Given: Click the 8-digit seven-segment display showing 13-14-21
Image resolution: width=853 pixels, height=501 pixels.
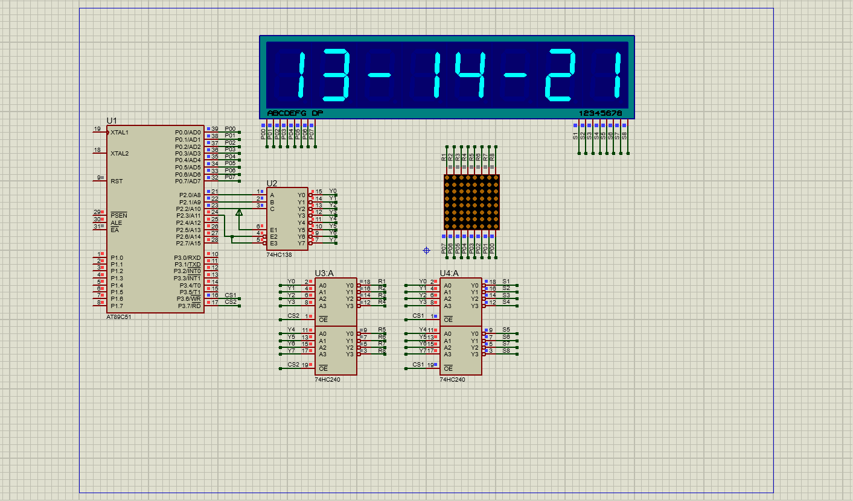Looking at the screenshot, I should [x=447, y=77].
